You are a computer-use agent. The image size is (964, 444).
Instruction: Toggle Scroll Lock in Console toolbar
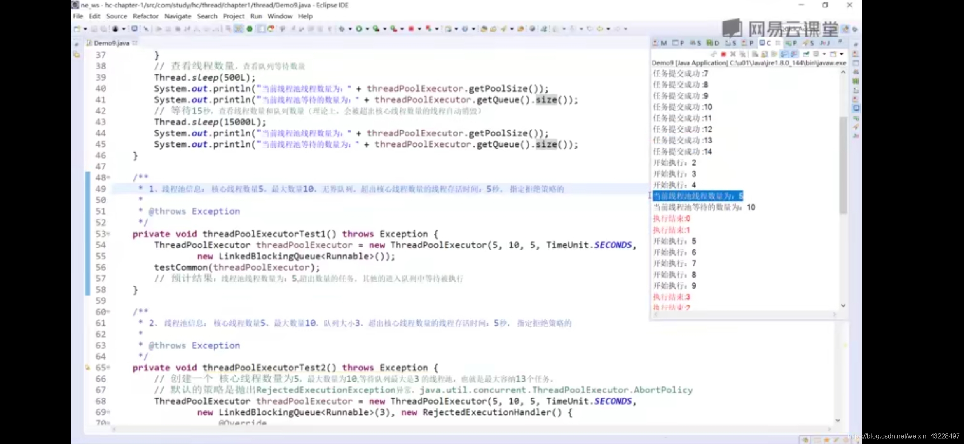(x=765, y=54)
